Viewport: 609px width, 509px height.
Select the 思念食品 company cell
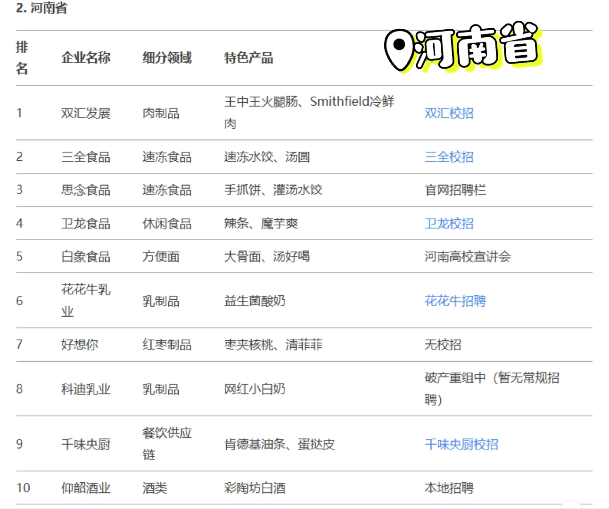[86, 190]
